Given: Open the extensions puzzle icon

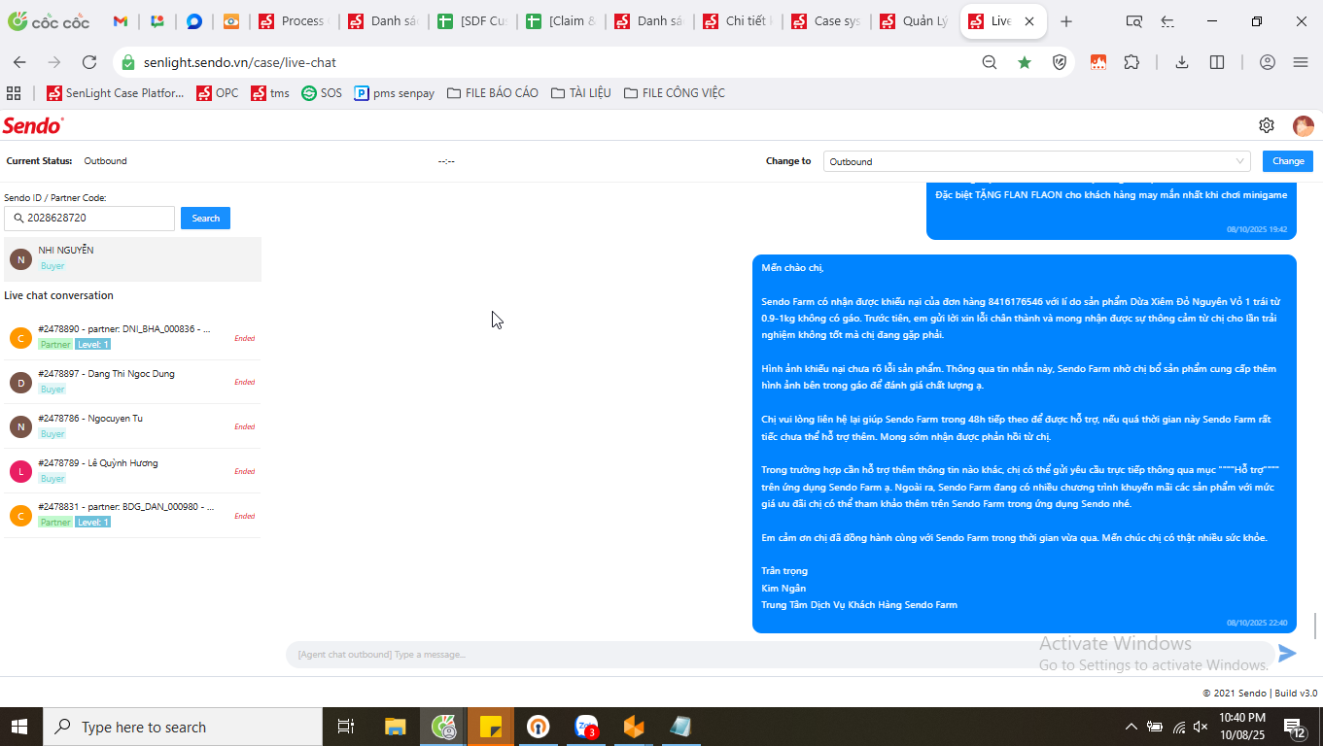Looking at the screenshot, I should pyautogui.click(x=1132, y=62).
